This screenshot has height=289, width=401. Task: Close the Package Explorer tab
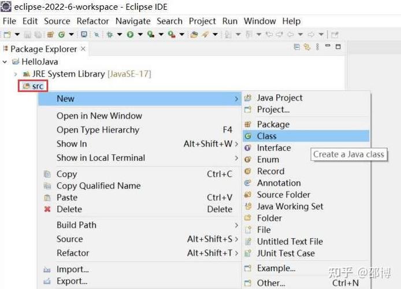coord(83,49)
